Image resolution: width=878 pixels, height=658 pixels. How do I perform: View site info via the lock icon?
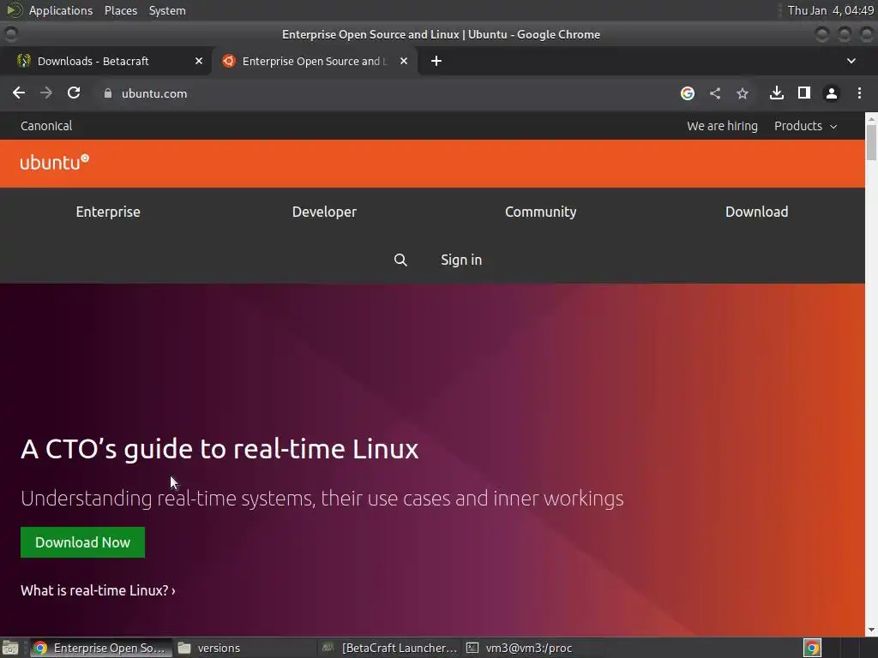coord(108,93)
